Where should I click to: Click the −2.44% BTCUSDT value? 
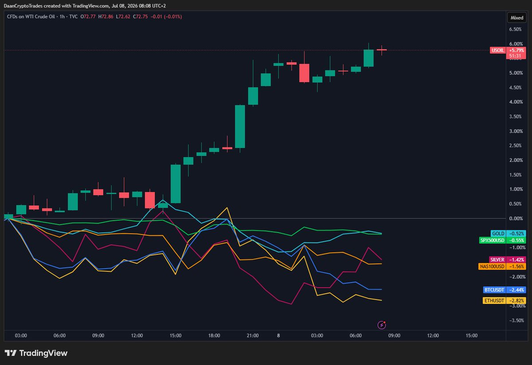pyautogui.click(x=516, y=290)
